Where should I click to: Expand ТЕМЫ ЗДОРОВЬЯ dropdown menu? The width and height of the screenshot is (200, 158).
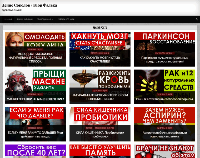[45, 19]
